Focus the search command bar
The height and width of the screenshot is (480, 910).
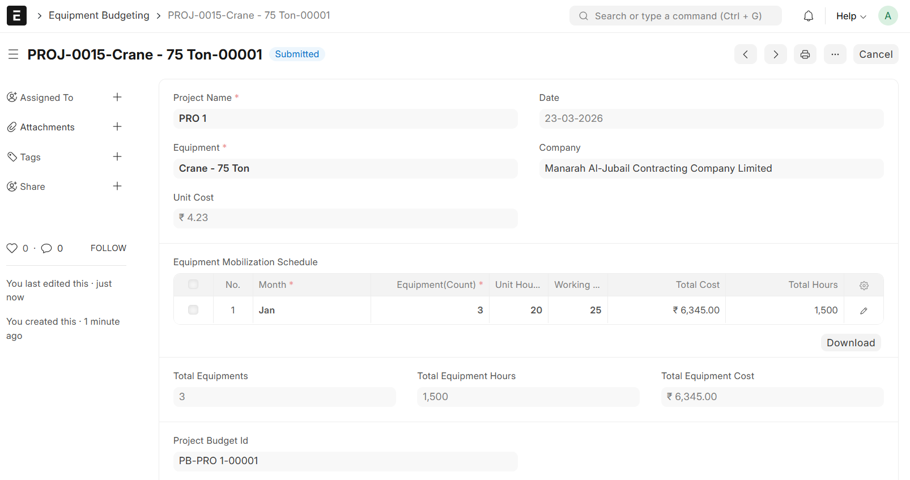click(x=675, y=16)
